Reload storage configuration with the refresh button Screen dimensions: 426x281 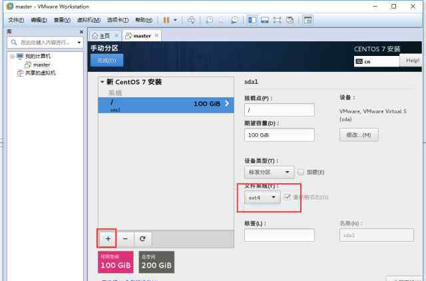click(142, 239)
